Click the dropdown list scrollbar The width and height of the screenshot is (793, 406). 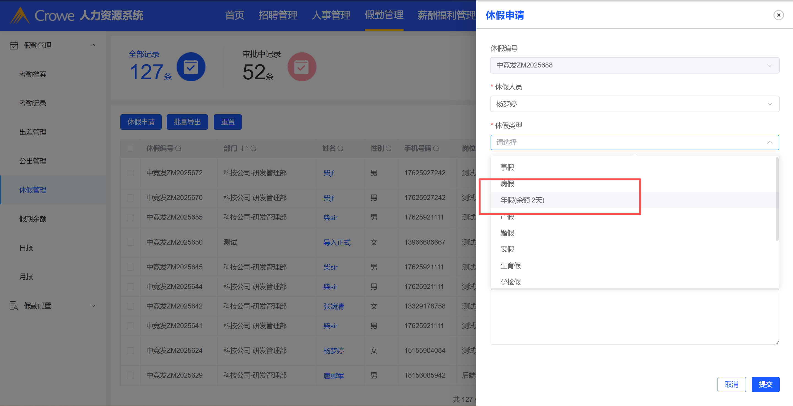pyautogui.click(x=777, y=199)
